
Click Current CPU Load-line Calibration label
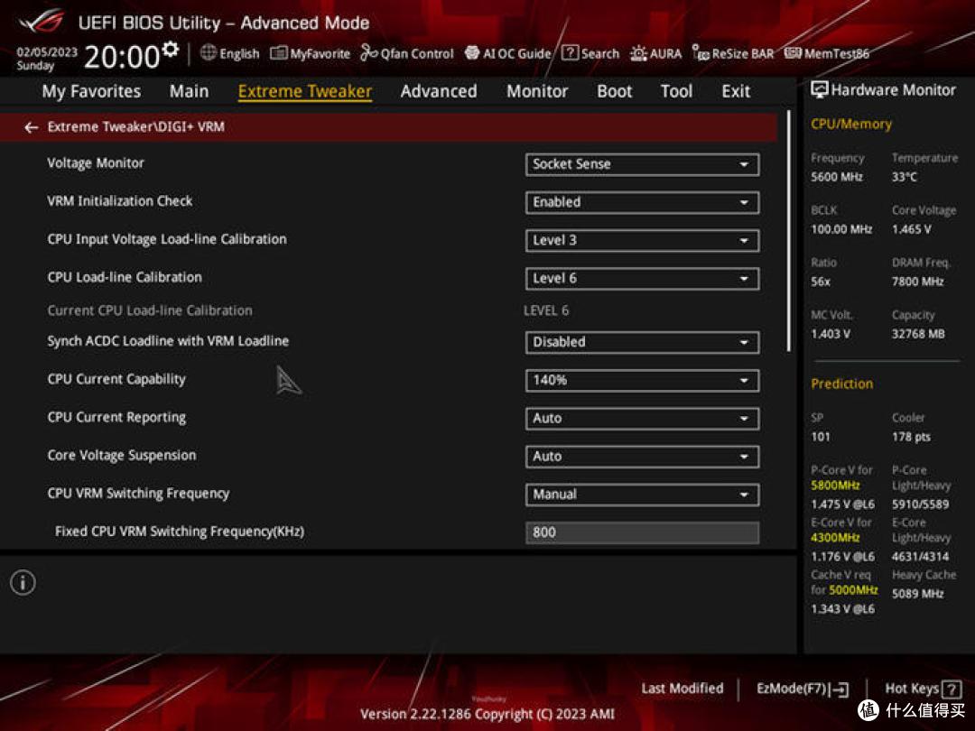(x=150, y=310)
